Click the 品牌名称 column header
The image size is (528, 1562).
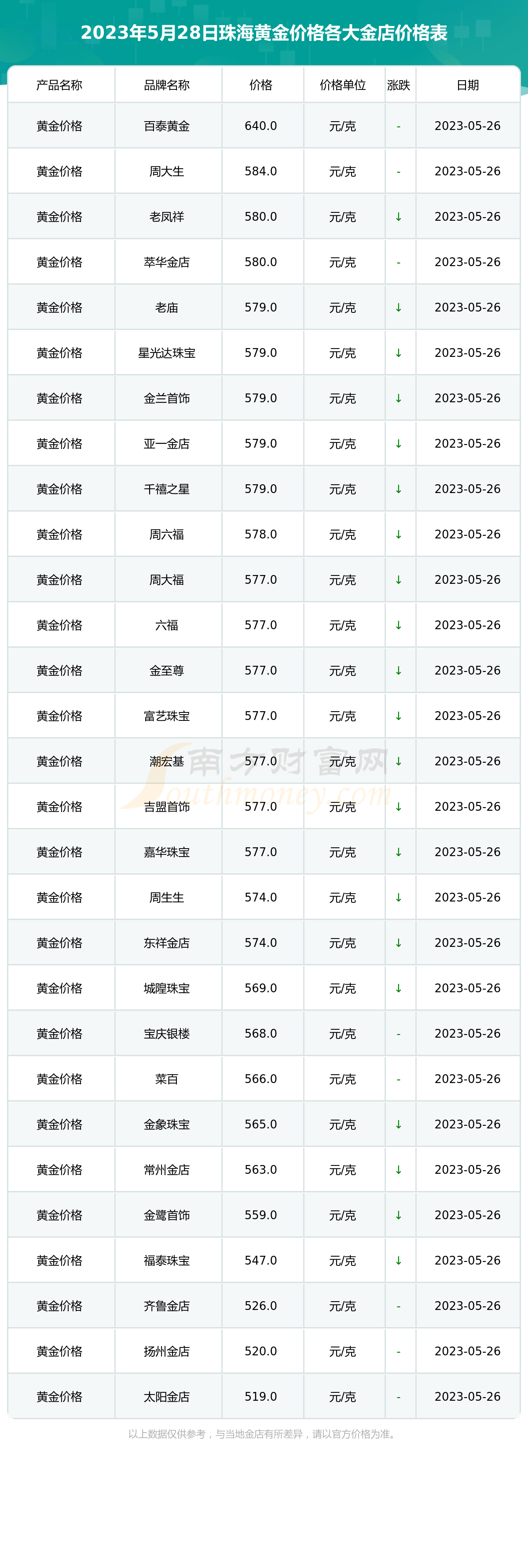[166, 85]
